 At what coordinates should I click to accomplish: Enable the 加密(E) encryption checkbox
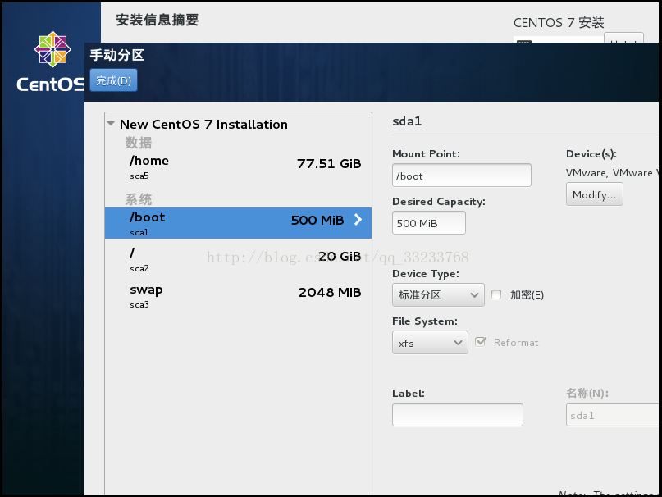pos(496,294)
